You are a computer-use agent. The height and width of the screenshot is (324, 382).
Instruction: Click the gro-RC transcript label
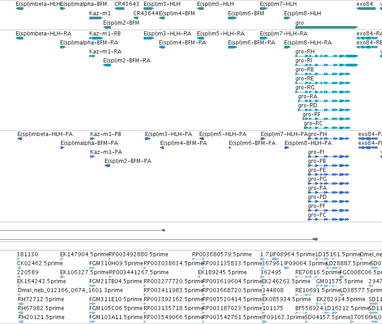pos(313,123)
